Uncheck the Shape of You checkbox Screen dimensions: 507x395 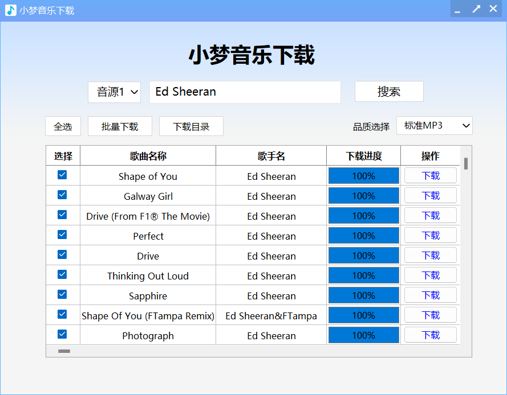pyautogui.click(x=62, y=175)
